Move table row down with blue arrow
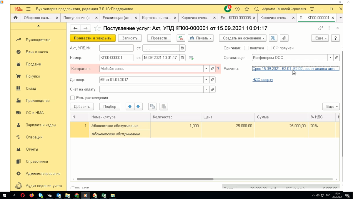 point(138,106)
